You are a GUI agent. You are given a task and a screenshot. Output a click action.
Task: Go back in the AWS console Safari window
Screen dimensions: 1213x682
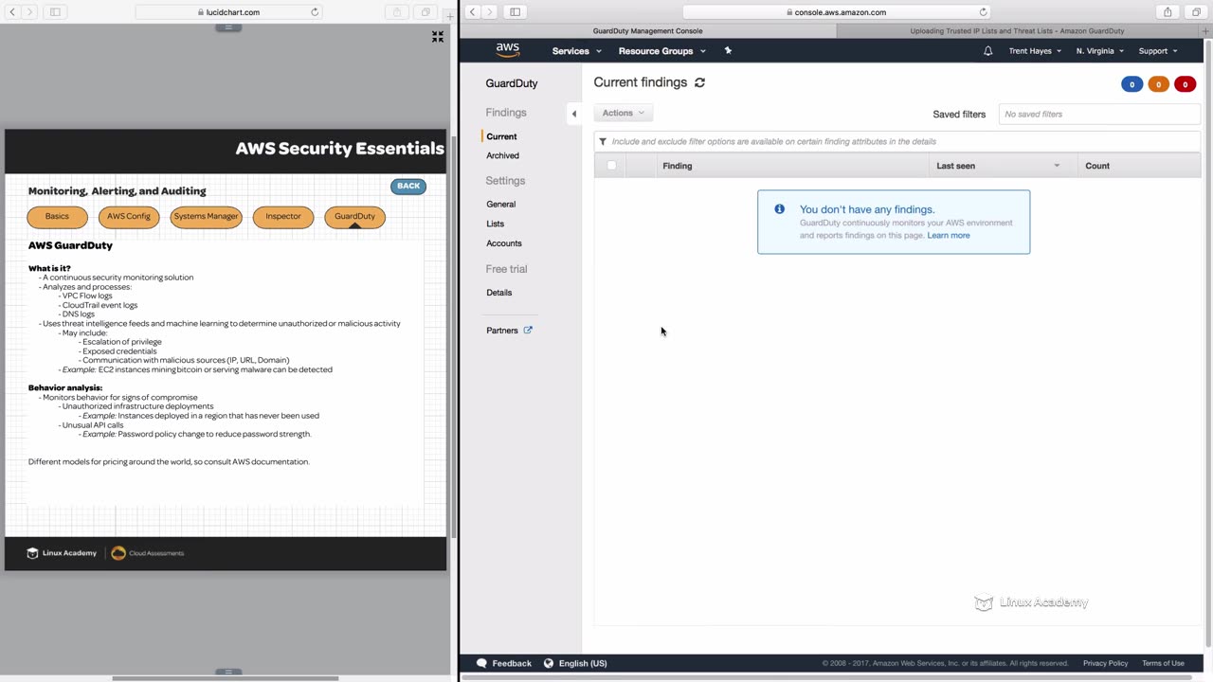[472, 12]
